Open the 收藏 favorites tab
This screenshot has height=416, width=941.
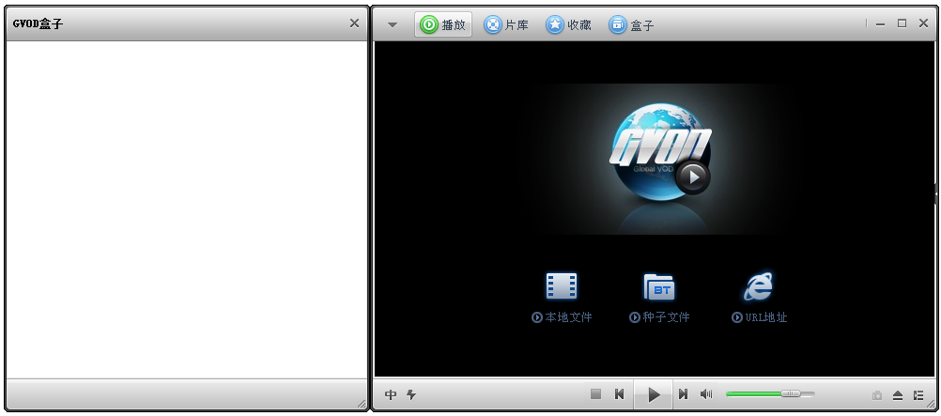569,24
